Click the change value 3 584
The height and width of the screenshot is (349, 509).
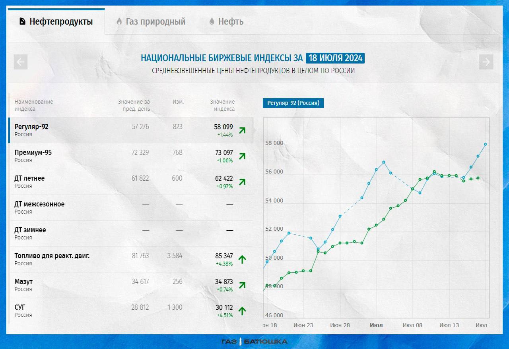point(175,256)
